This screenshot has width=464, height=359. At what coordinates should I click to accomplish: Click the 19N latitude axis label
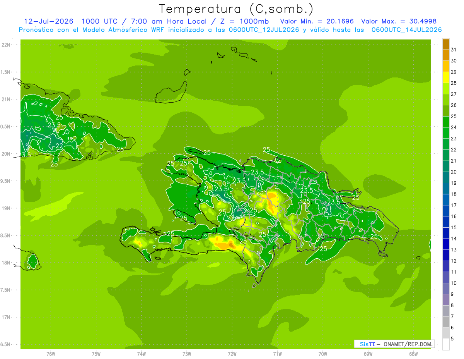point(6,208)
